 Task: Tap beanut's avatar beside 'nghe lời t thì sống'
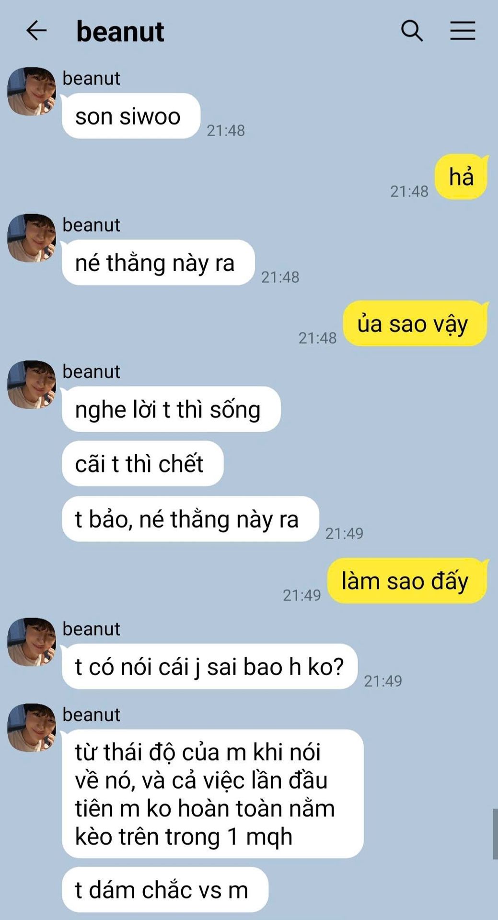[31, 384]
